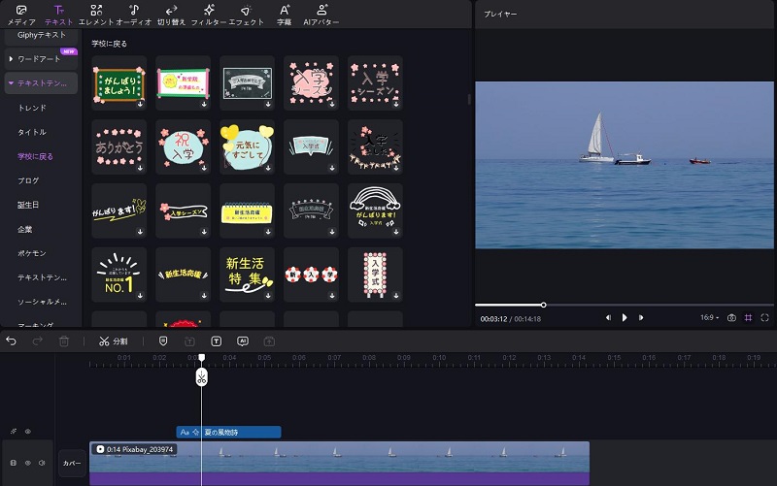The height and width of the screenshot is (486, 777).
Task: Select the がんばりましょう chalkboard text template
Action: 118,83
